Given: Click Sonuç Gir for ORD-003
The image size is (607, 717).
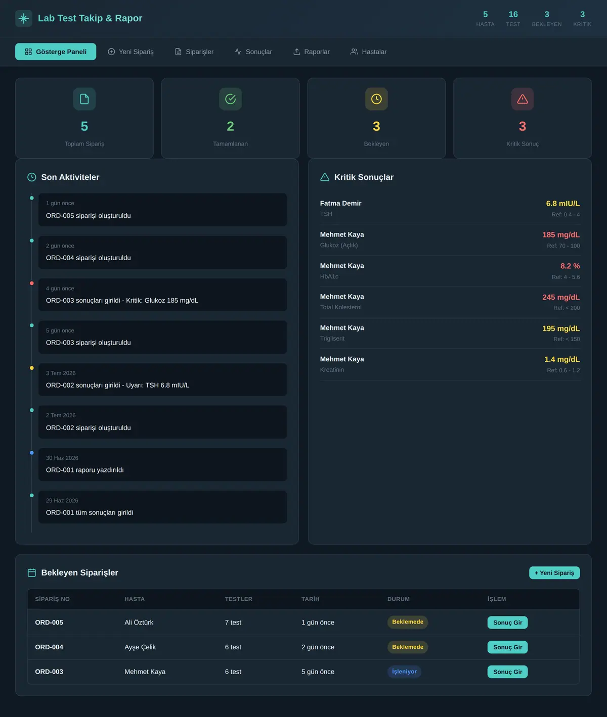Looking at the screenshot, I should coord(507,672).
